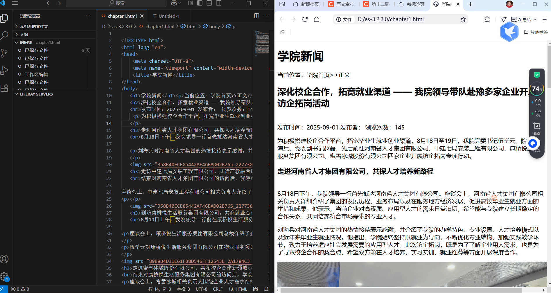This screenshot has height=293, width=551.
Task: Change the indentation via 空格: 3
Action: [183, 289]
